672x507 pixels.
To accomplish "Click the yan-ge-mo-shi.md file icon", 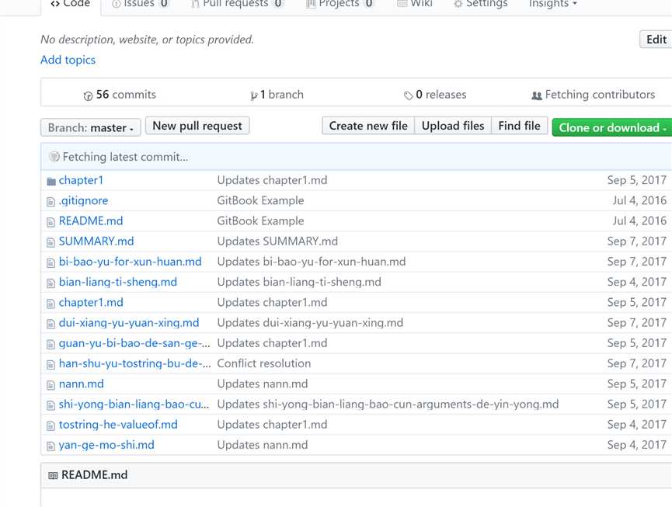I will (50, 446).
